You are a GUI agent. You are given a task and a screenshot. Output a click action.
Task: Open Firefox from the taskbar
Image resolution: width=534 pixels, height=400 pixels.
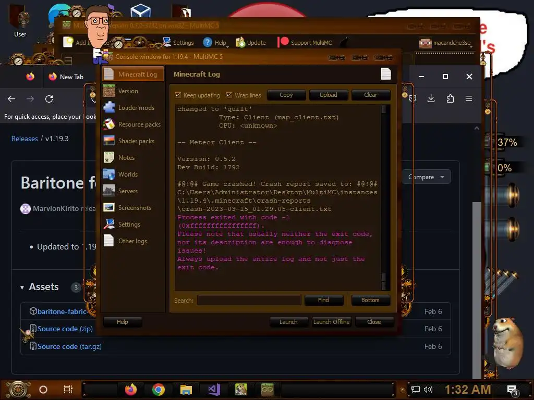click(x=131, y=390)
